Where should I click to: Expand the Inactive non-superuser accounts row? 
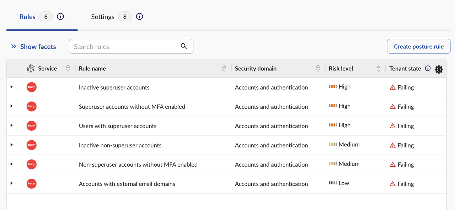click(x=12, y=145)
